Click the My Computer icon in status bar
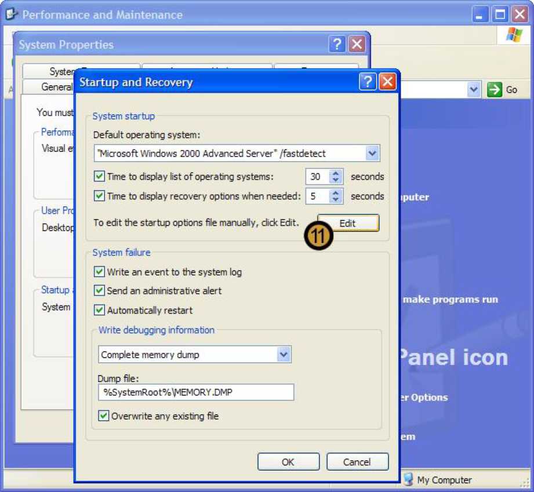 (408, 479)
